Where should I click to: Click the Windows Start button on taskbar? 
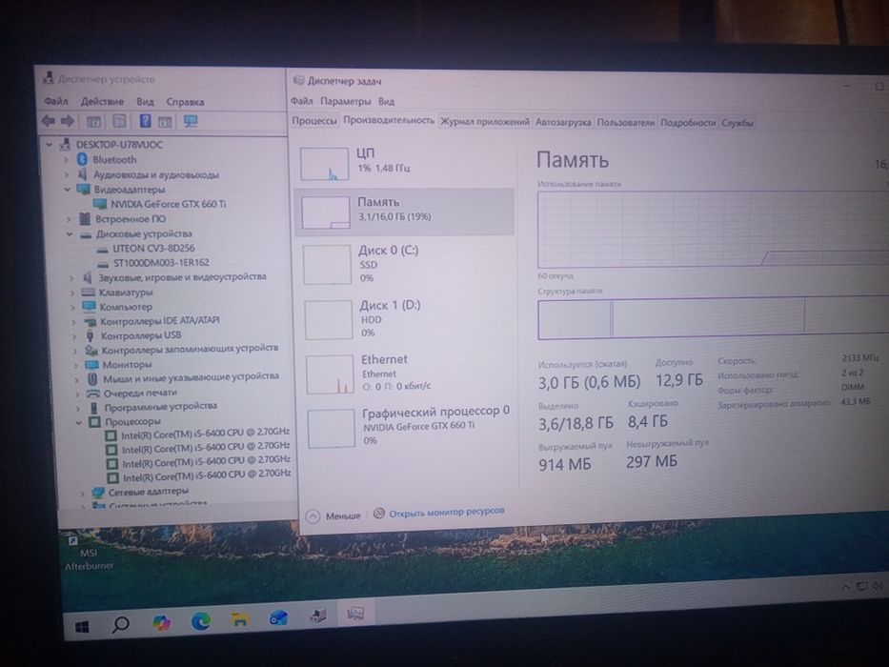tap(82, 626)
